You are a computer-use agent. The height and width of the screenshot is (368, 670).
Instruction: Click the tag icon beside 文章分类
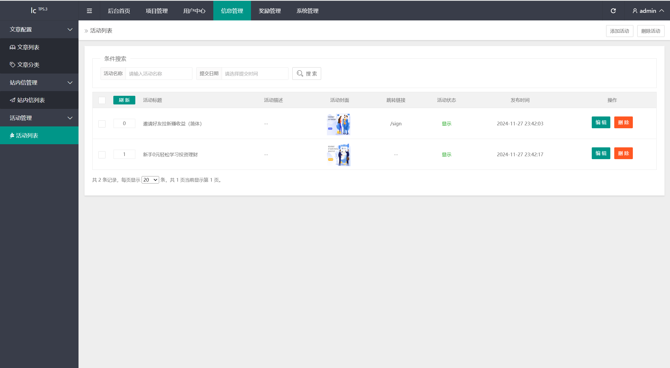pos(12,65)
